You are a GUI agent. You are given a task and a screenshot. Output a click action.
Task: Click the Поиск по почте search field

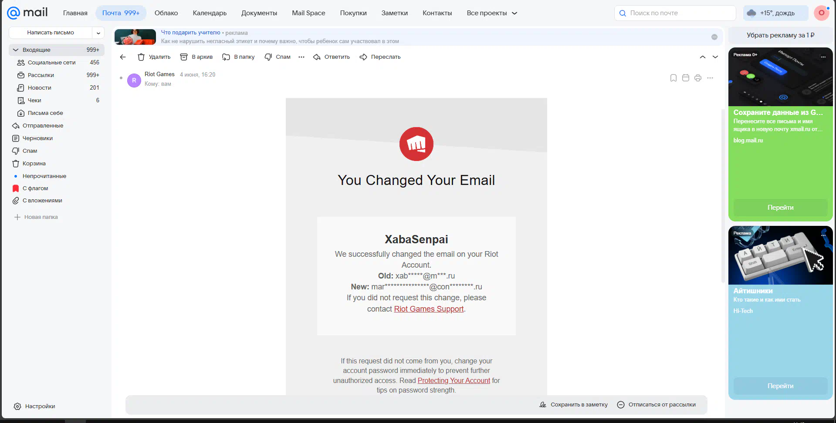pyautogui.click(x=675, y=13)
